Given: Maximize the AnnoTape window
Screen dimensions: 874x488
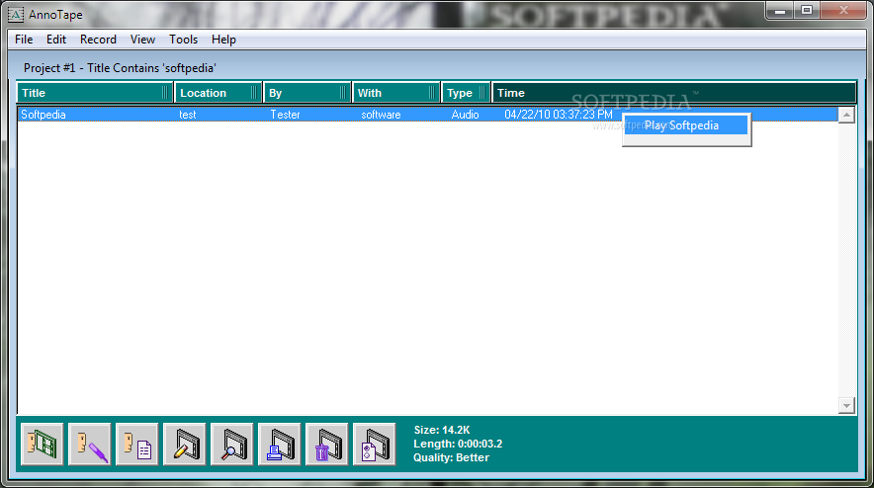Looking at the screenshot, I should [807, 11].
